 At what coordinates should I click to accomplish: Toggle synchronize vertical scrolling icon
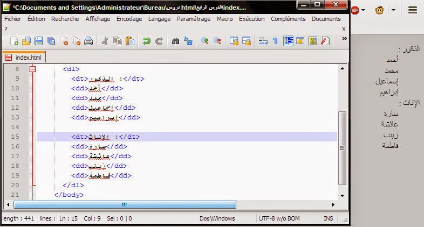tap(234, 41)
